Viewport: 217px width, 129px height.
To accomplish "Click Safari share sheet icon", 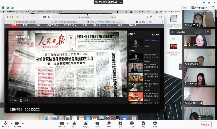I will 151,17.
